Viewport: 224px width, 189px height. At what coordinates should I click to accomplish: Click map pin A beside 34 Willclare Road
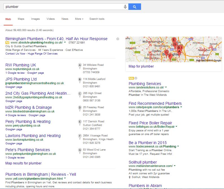pos(80,66)
